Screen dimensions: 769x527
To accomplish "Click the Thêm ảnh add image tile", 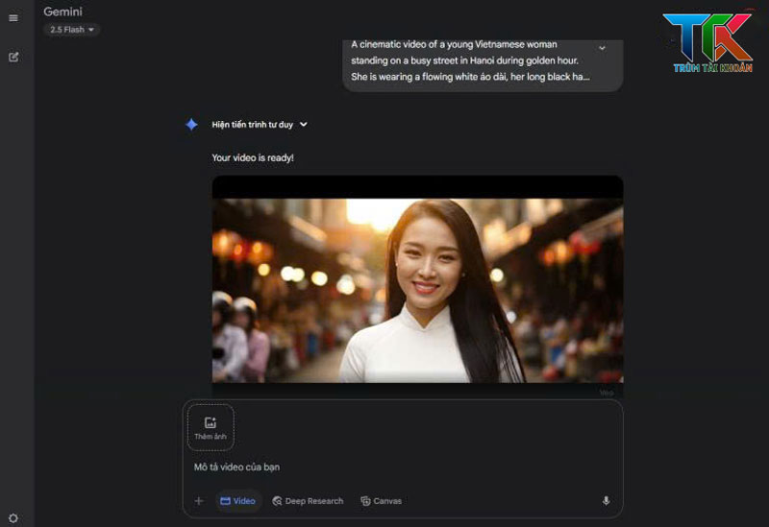I will 211,427.
